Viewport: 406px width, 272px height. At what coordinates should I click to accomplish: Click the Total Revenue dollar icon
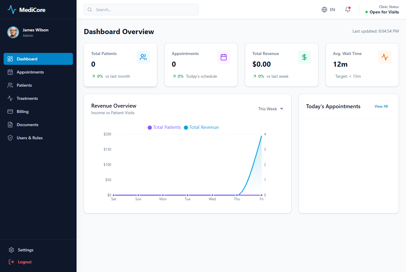point(304,57)
